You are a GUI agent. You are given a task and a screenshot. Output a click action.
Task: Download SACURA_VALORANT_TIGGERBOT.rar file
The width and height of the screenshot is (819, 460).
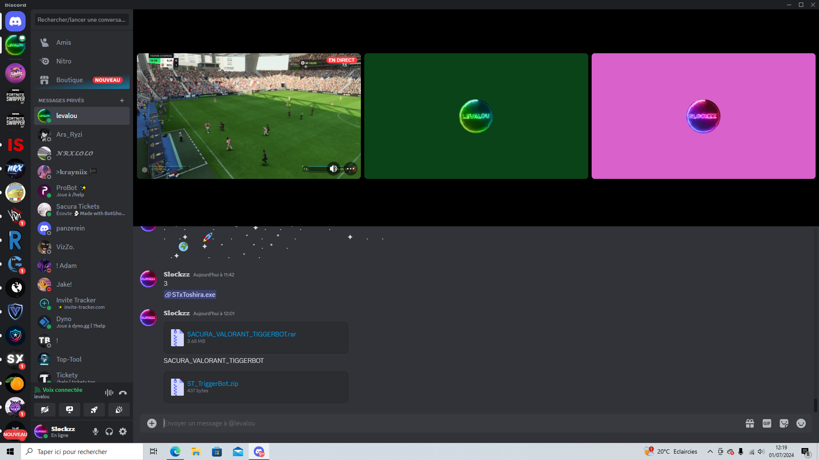pos(241,334)
